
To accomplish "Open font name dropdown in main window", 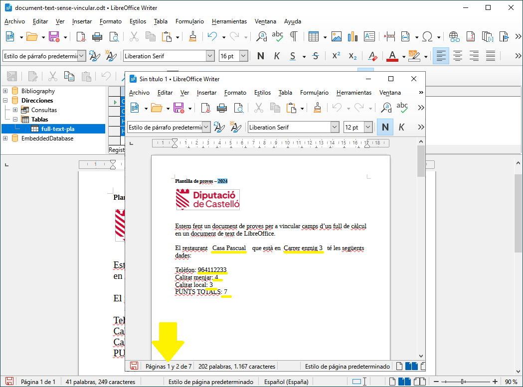I will (x=210, y=56).
